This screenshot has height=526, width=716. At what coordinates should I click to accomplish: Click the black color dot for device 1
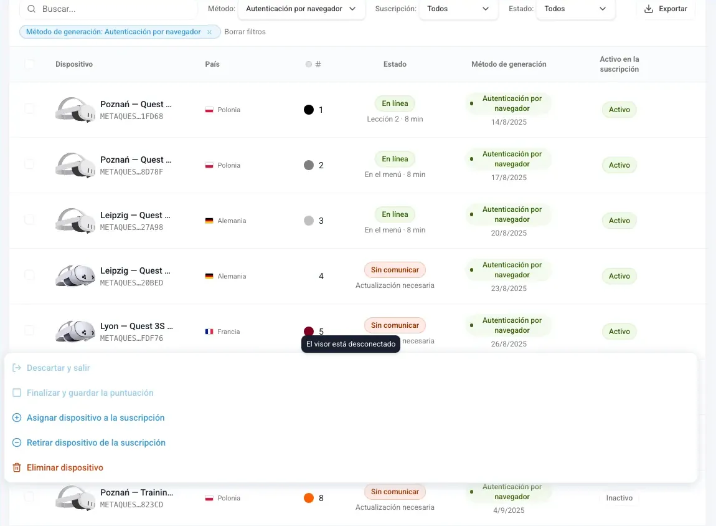[x=309, y=110]
